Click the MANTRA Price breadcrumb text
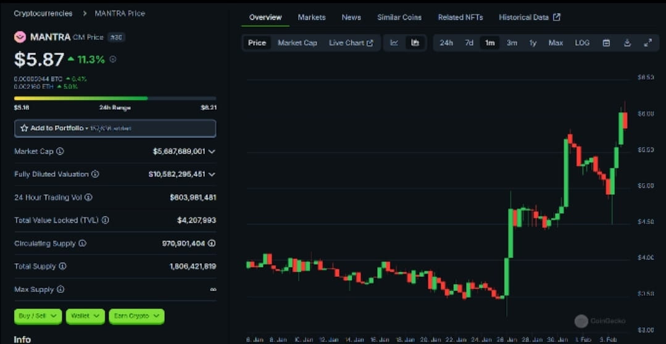This screenshot has height=344, width=666. [120, 13]
